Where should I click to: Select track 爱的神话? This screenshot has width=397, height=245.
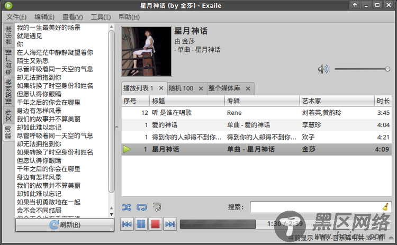pyautogui.click(x=165, y=125)
